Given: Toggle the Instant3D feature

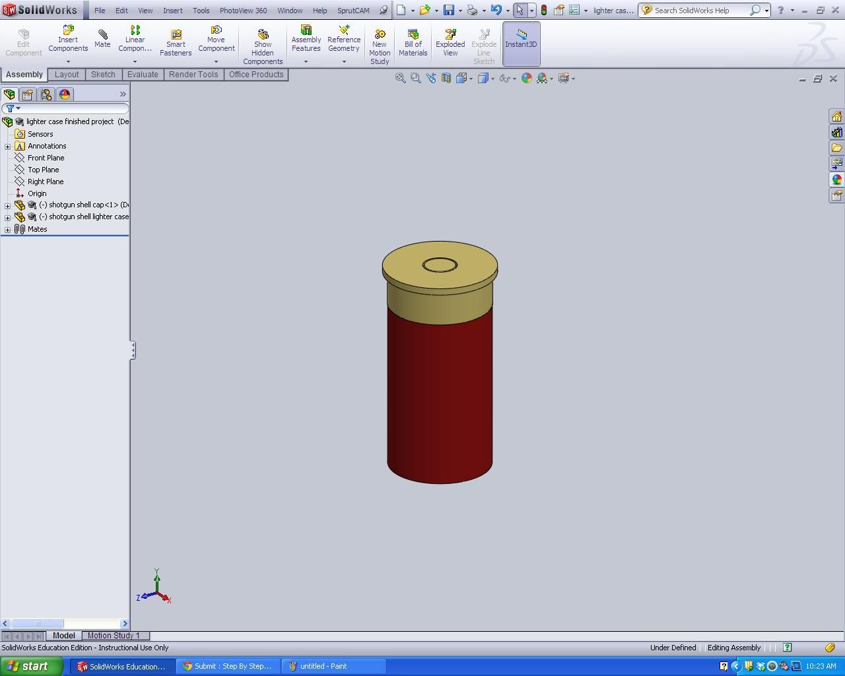Looking at the screenshot, I should pyautogui.click(x=521, y=40).
